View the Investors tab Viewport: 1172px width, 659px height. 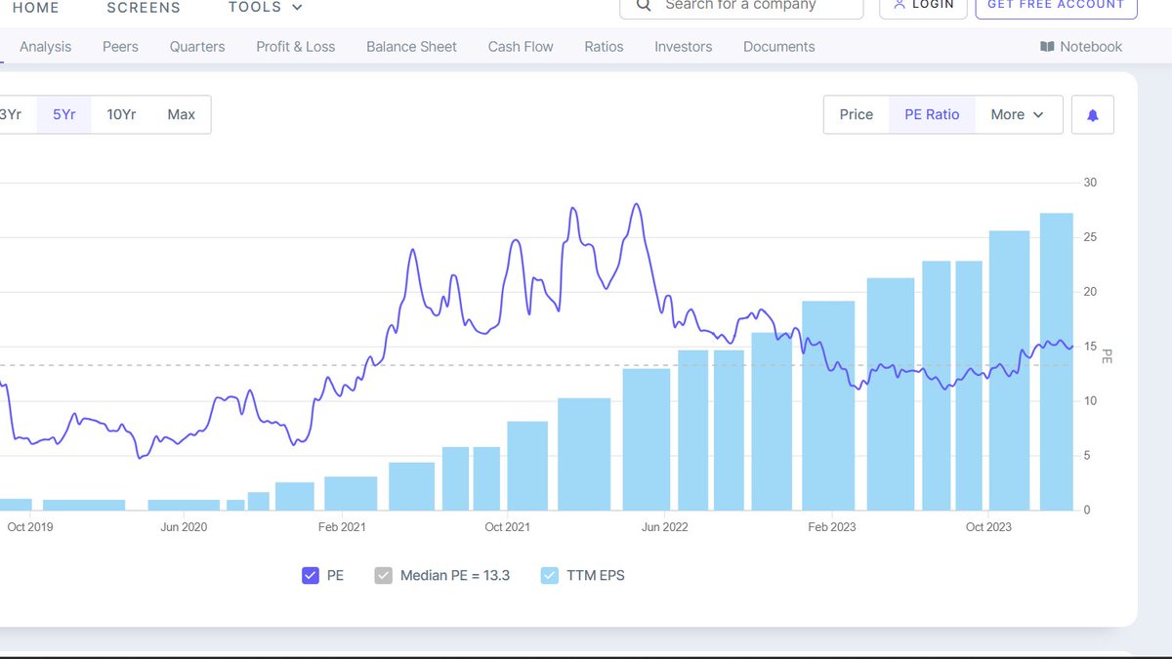click(x=683, y=46)
